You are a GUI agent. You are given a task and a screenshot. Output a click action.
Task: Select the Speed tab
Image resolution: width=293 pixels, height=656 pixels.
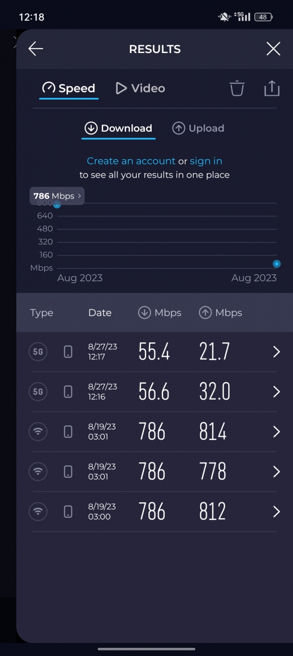coord(69,88)
